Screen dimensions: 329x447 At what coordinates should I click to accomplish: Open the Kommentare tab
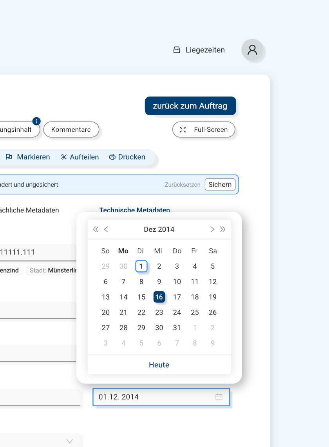click(71, 129)
